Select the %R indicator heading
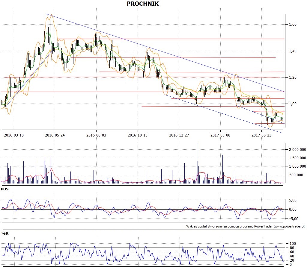The image size is (307, 267). tap(5, 233)
